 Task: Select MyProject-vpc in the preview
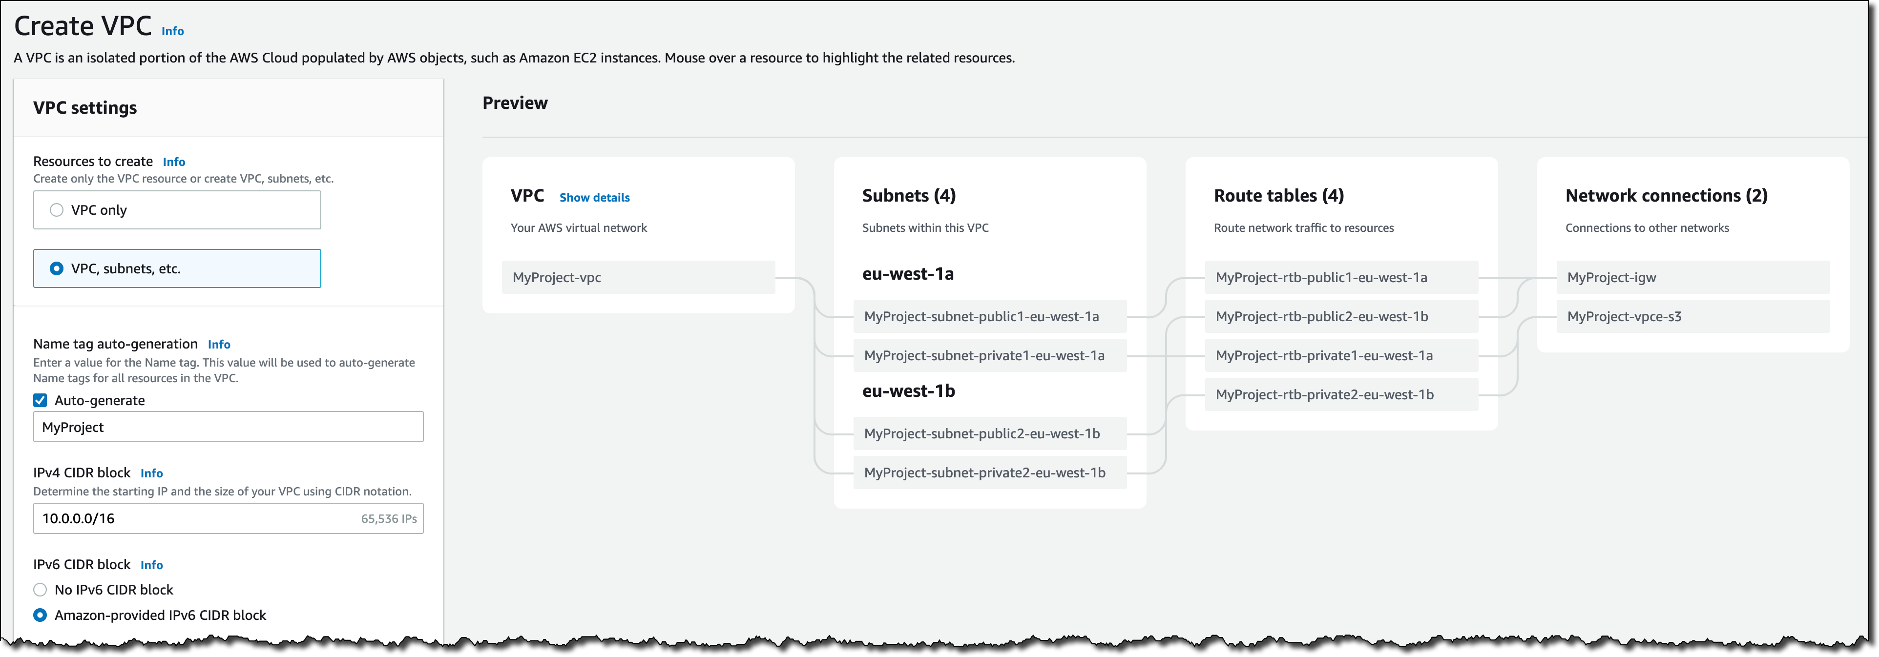coord(638,277)
